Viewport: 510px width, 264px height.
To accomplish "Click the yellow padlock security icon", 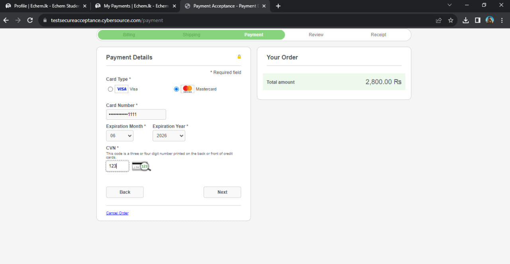I will click(239, 57).
